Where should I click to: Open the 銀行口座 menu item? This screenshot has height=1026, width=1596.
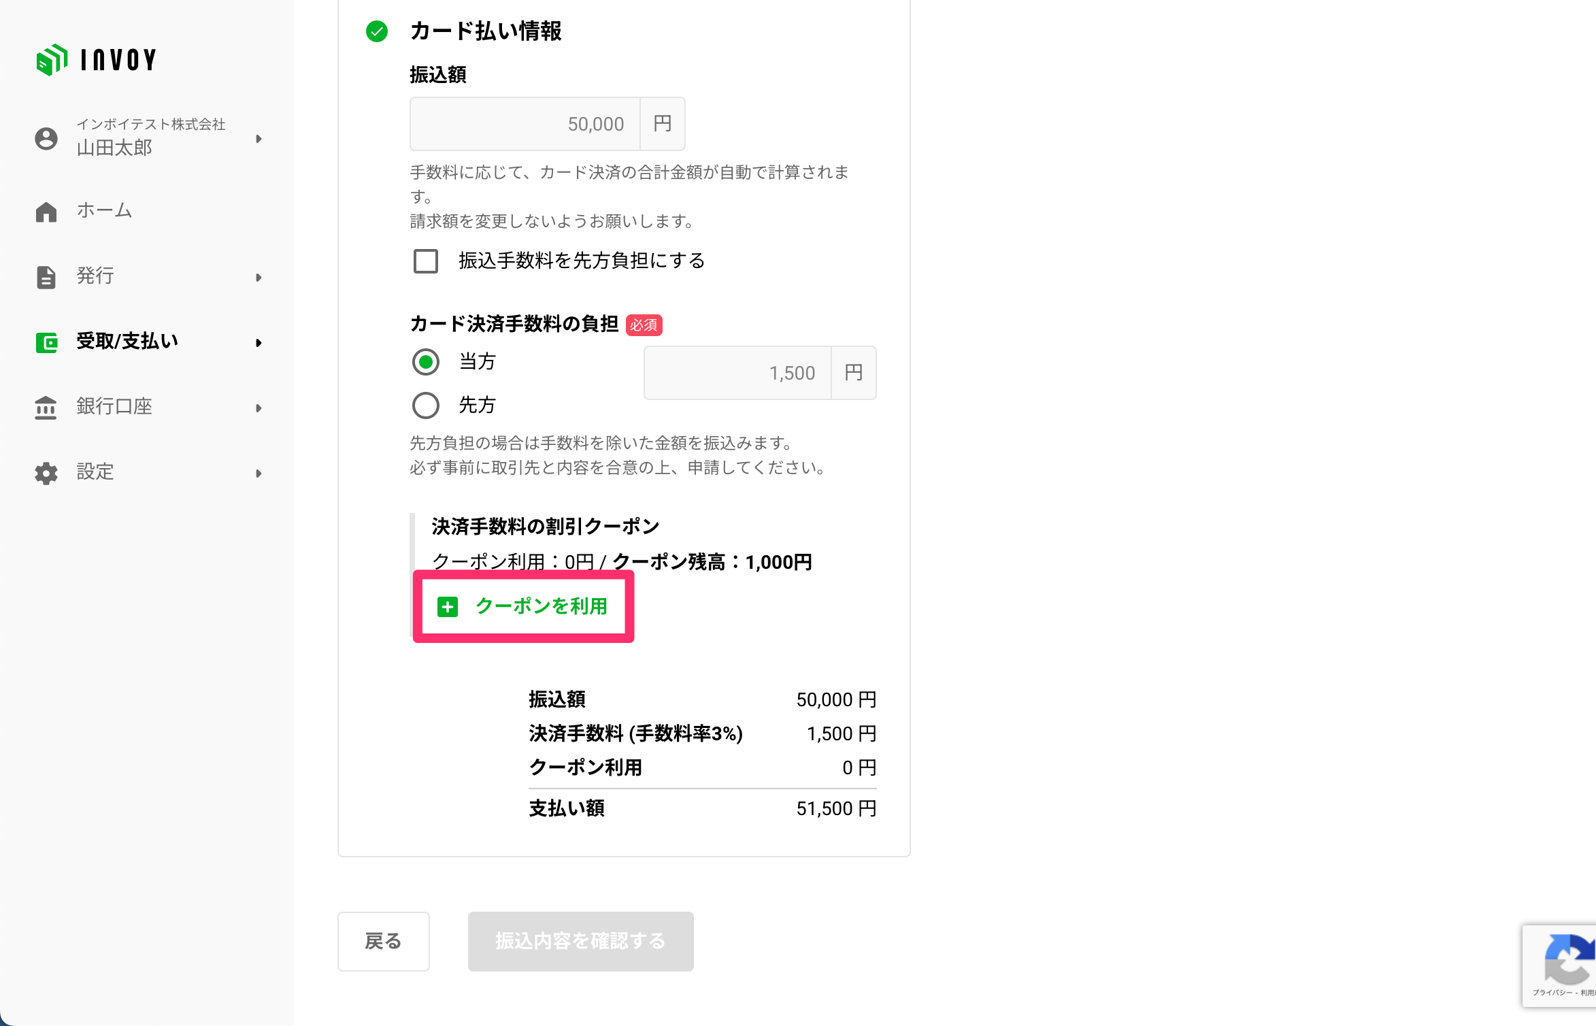click(x=147, y=407)
